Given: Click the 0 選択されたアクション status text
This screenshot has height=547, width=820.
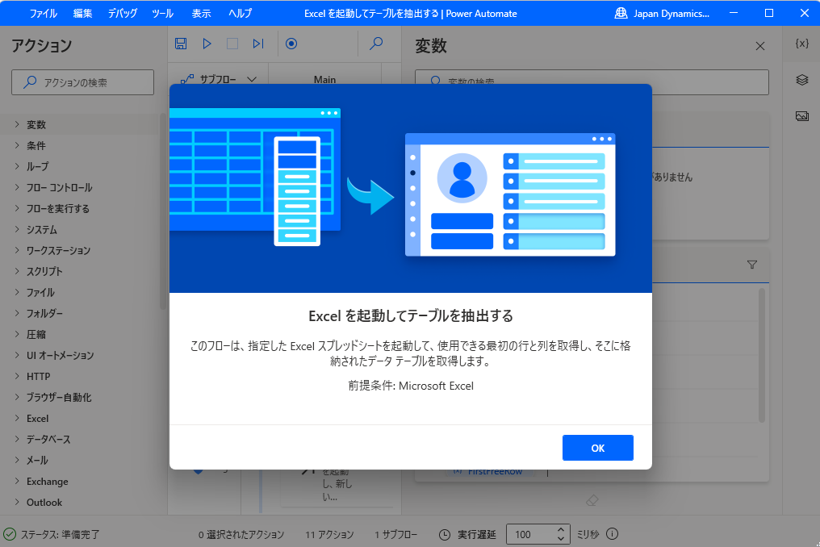Looking at the screenshot, I should 241,534.
